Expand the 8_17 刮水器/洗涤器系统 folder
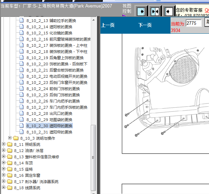Image resolution: width=209 pixels, height=194 pixels. (3, 181)
